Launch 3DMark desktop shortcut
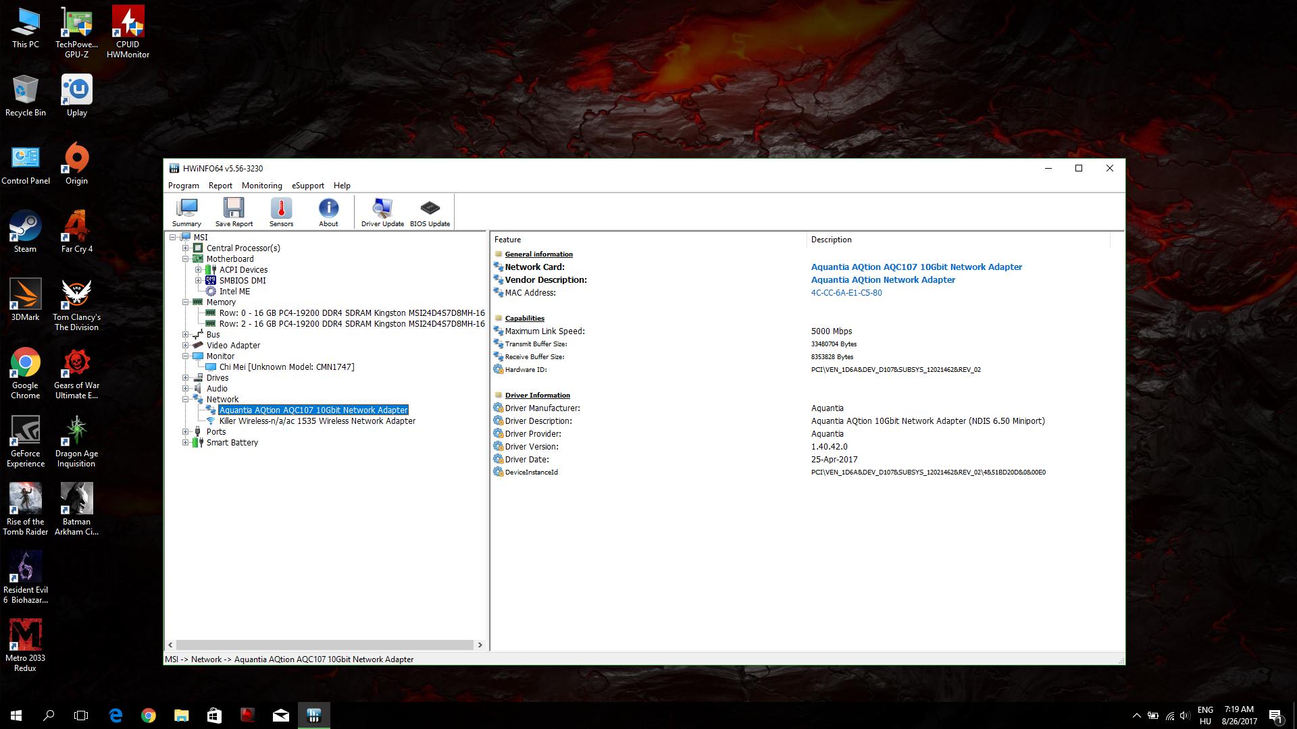The image size is (1297, 729). pos(26,300)
